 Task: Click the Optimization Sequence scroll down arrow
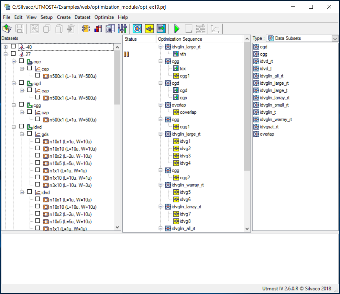coord(247,229)
